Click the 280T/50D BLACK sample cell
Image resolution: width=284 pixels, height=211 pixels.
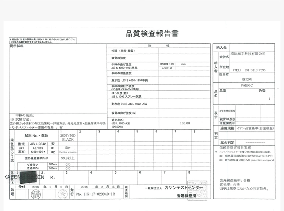[67, 138]
